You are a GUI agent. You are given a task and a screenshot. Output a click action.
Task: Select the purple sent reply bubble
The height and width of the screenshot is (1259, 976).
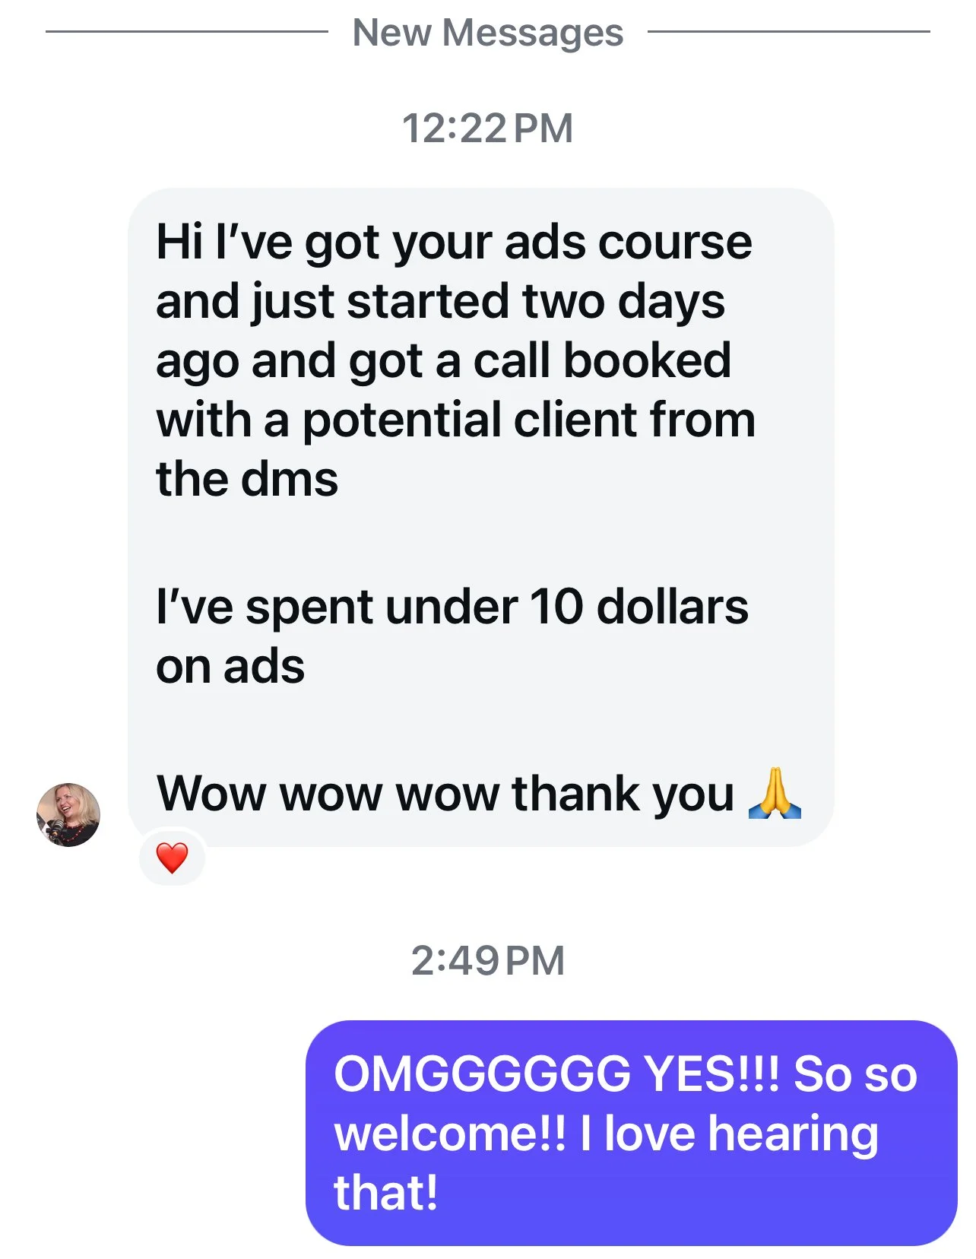(631, 1133)
